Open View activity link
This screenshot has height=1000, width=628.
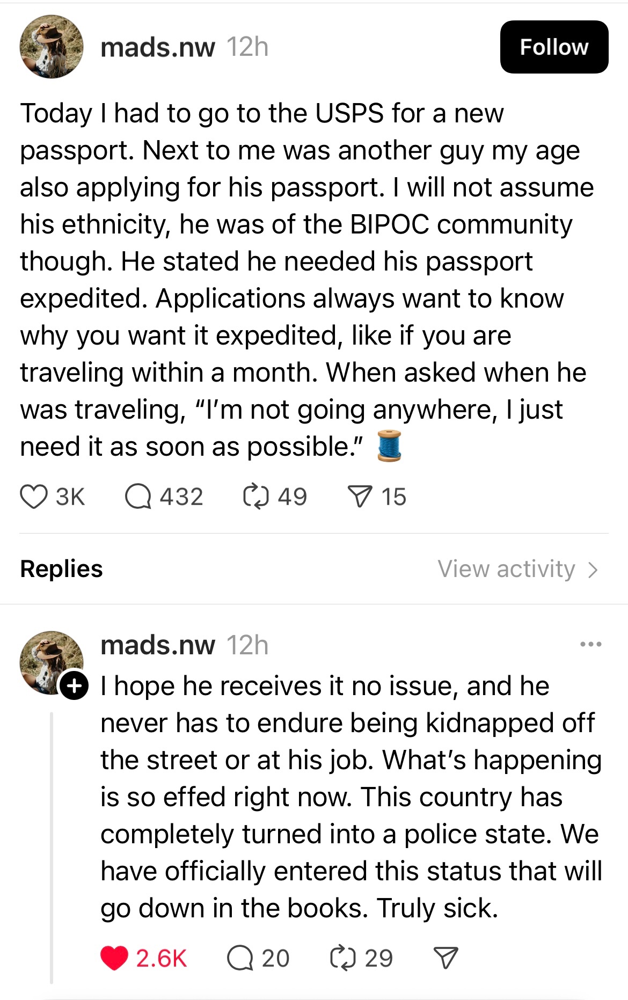point(506,569)
